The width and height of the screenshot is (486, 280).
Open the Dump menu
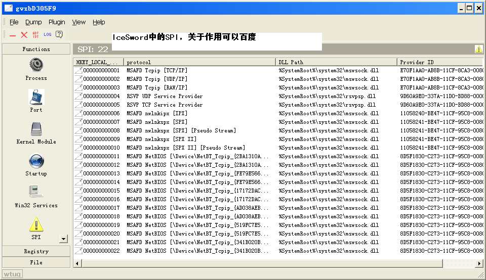click(x=33, y=22)
